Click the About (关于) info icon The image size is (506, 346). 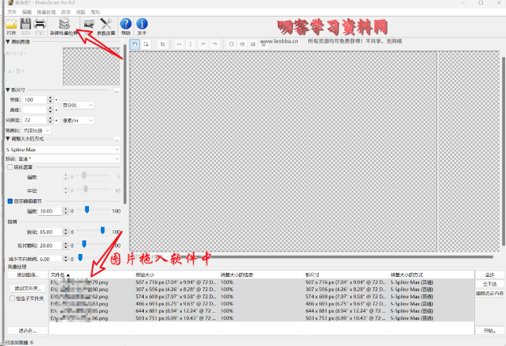pyautogui.click(x=141, y=25)
